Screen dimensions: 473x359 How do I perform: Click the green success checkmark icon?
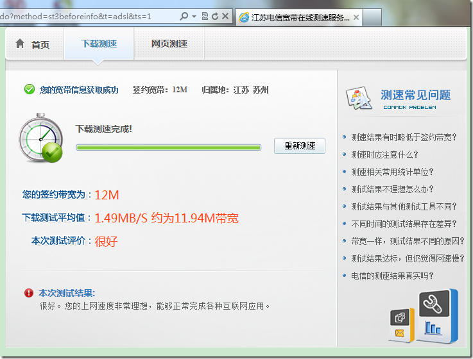click(x=30, y=90)
